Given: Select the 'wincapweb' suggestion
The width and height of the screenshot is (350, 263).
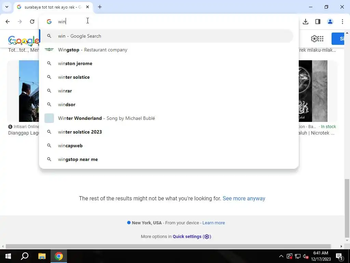Looking at the screenshot, I should 166,146.
